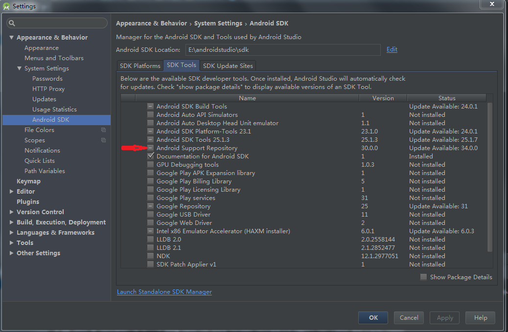The height and width of the screenshot is (332, 508).
Task: Click the Scopes project-scope icon
Action: tap(103, 140)
